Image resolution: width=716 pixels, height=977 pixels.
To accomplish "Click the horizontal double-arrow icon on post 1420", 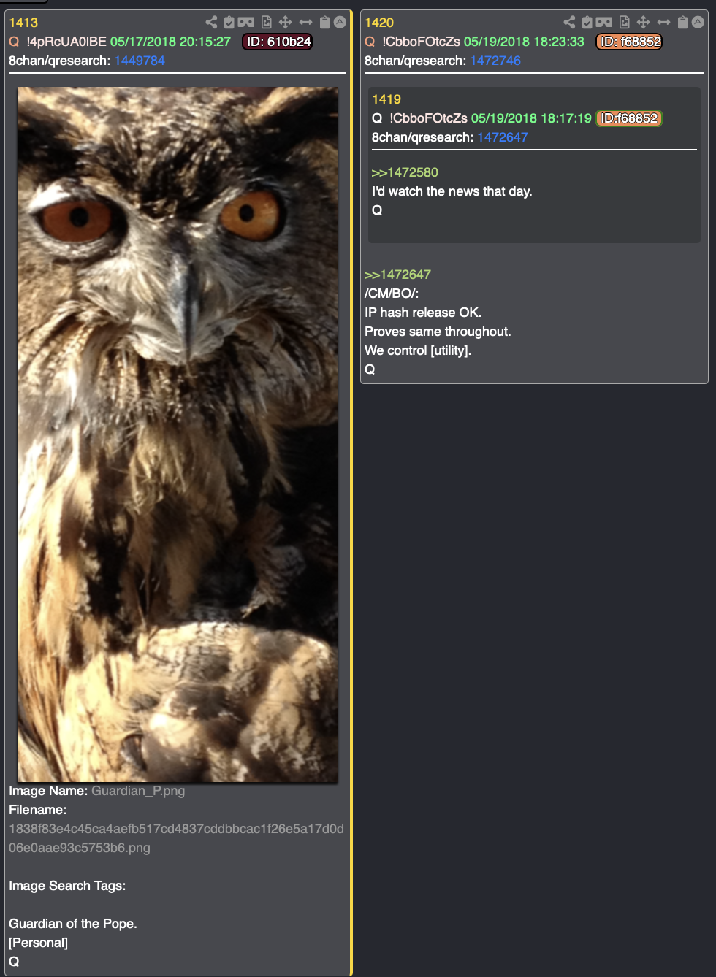I will tap(663, 22).
